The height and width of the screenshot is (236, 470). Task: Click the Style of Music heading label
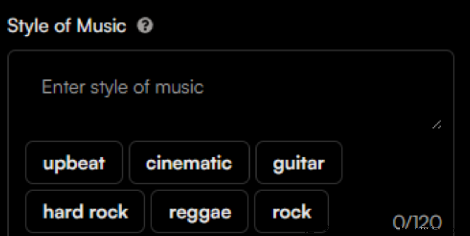[67, 26]
